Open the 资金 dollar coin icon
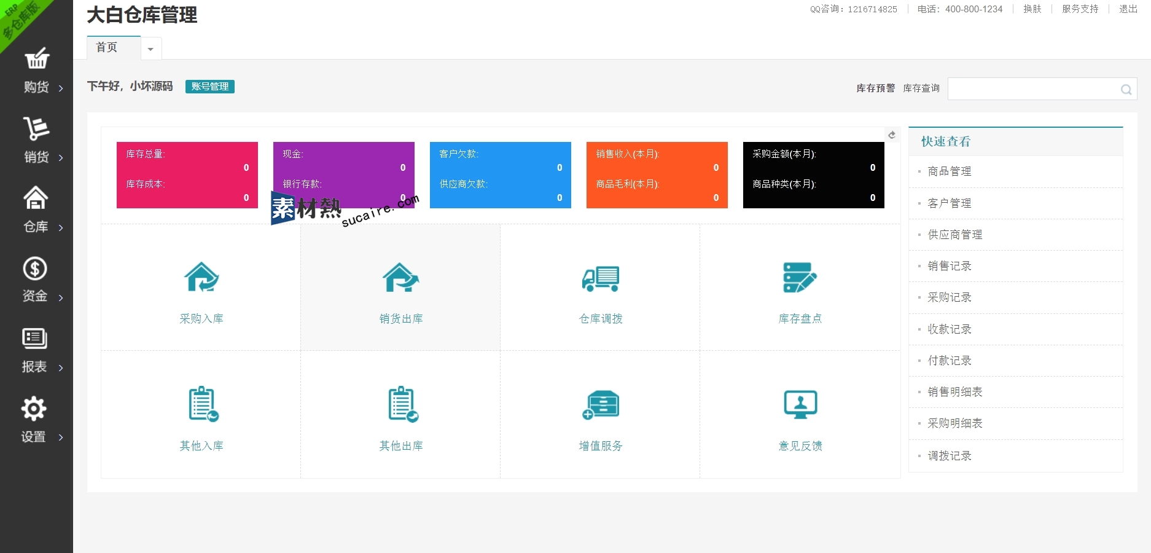 tap(35, 269)
